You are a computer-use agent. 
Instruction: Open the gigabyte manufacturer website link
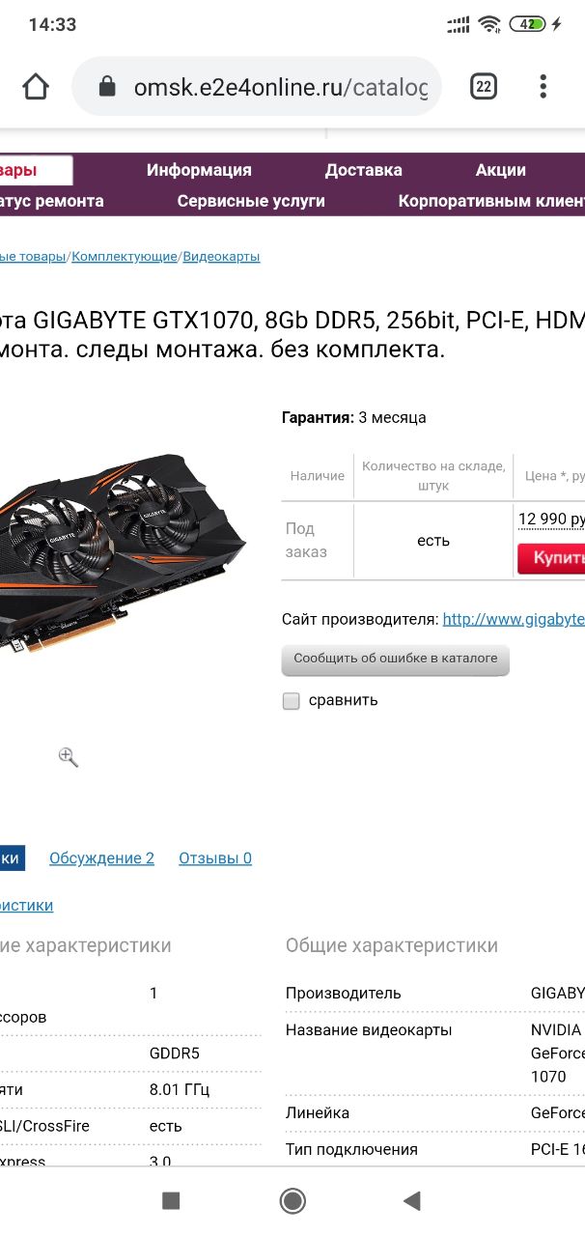click(x=514, y=619)
